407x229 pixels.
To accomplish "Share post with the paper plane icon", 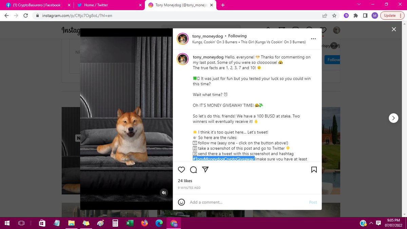I will pos(205,170).
